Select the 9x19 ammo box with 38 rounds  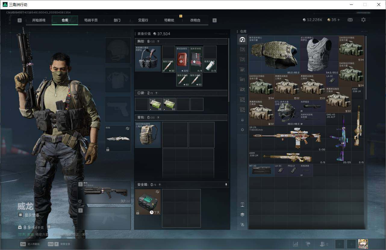pyautogui.click(x=155, y=104)
